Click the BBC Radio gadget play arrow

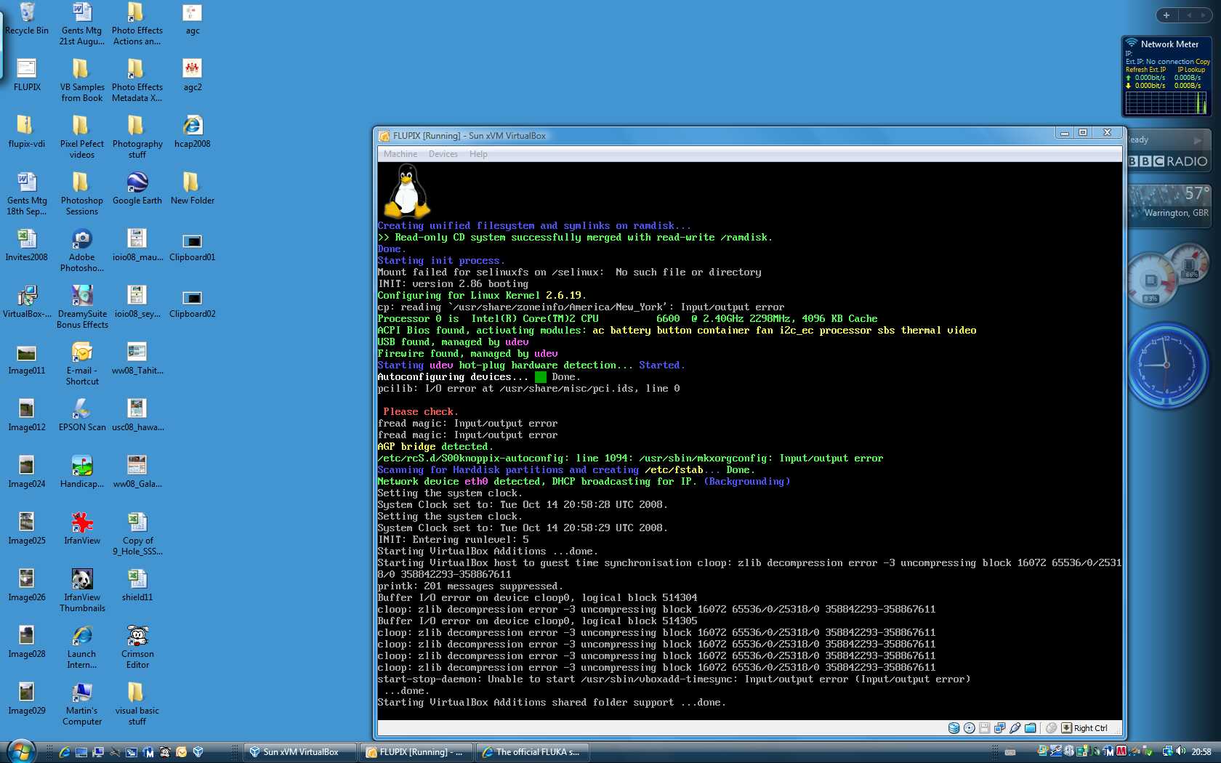click(1197, 140)
